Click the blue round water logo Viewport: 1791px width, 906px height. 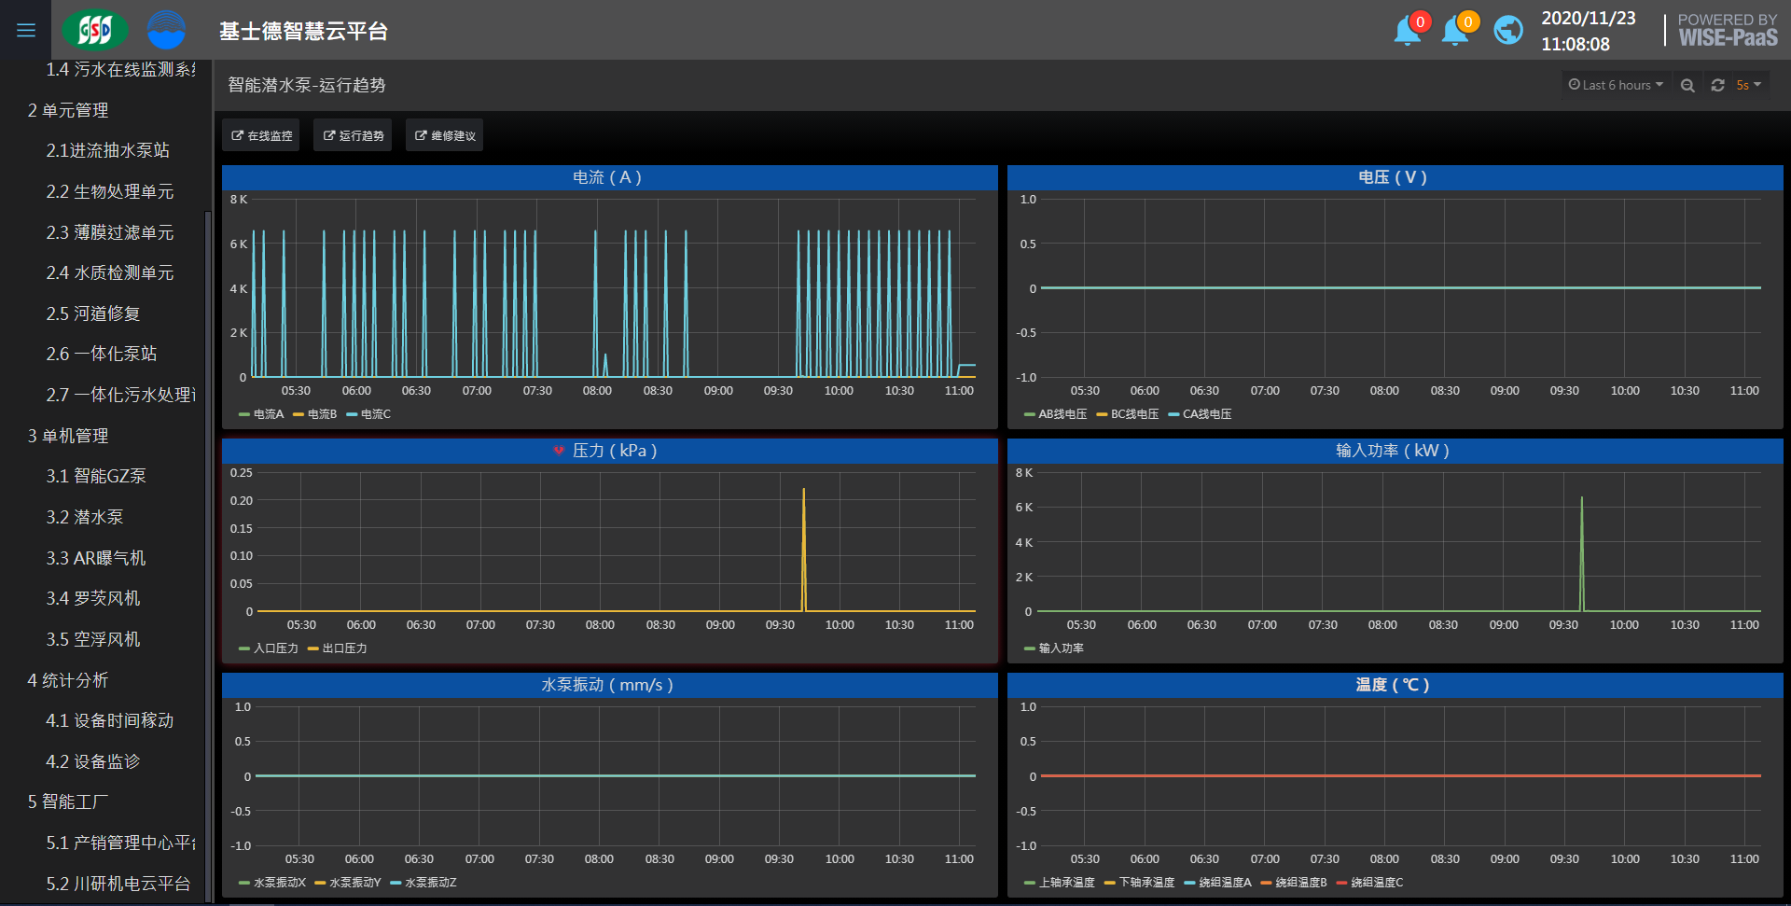pos(166,31)
